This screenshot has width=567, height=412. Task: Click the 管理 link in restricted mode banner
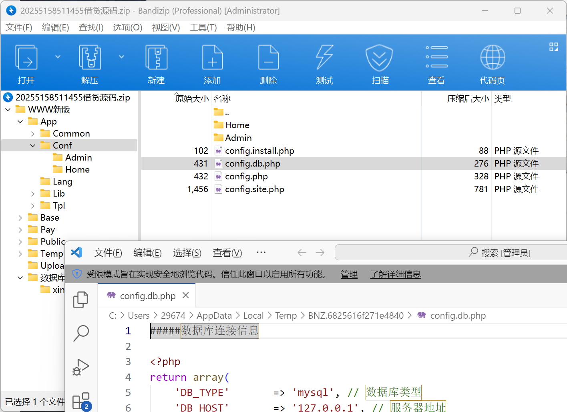click(349, 274)
